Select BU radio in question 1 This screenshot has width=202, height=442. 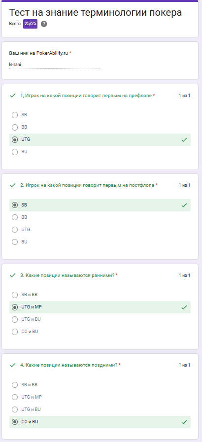coord(15,152)
